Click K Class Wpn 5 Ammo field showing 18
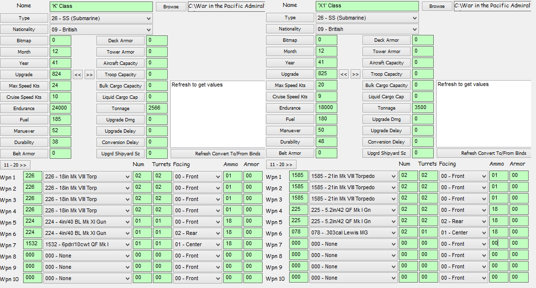 [x=233, y=221]
